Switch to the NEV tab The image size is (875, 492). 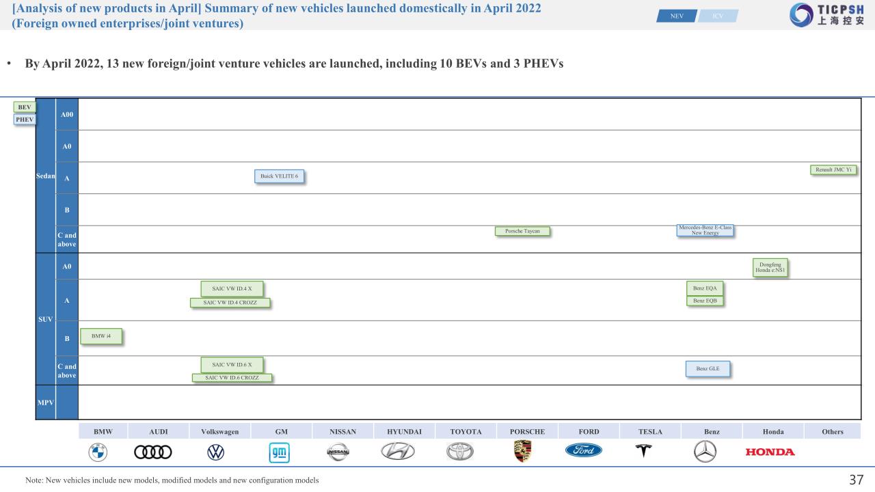[676, 16]
